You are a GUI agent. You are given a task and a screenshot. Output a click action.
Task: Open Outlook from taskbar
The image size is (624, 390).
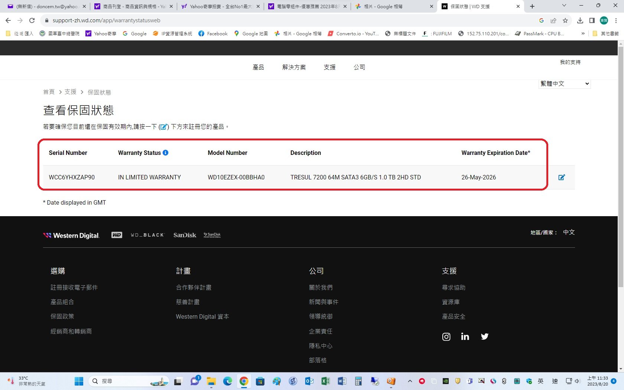point(309,381)
